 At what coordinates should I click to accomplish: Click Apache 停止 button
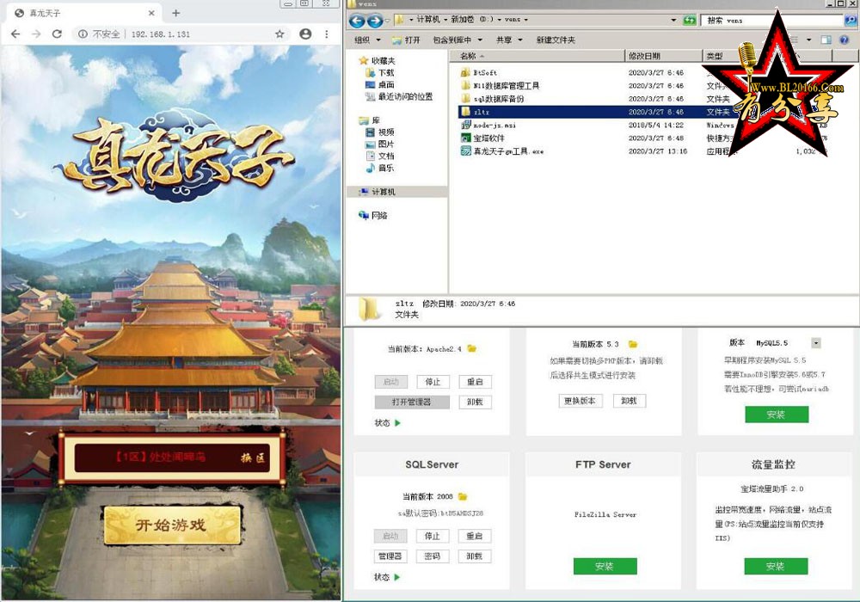433,382
